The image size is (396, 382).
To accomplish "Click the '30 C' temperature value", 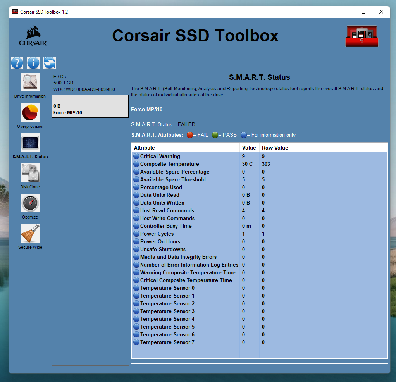I will tap(247, 164).
